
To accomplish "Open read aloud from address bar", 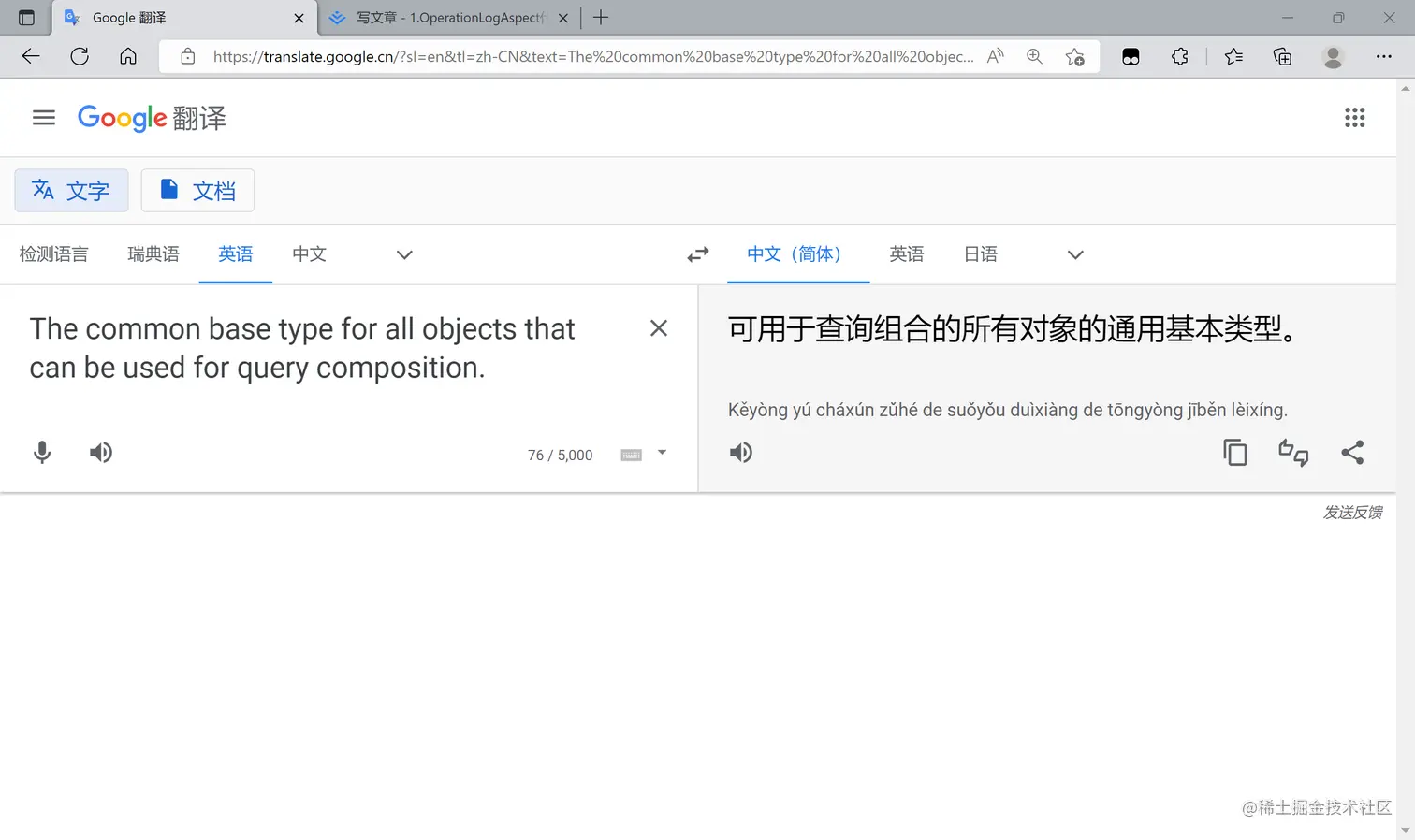I will click(996, 56).
